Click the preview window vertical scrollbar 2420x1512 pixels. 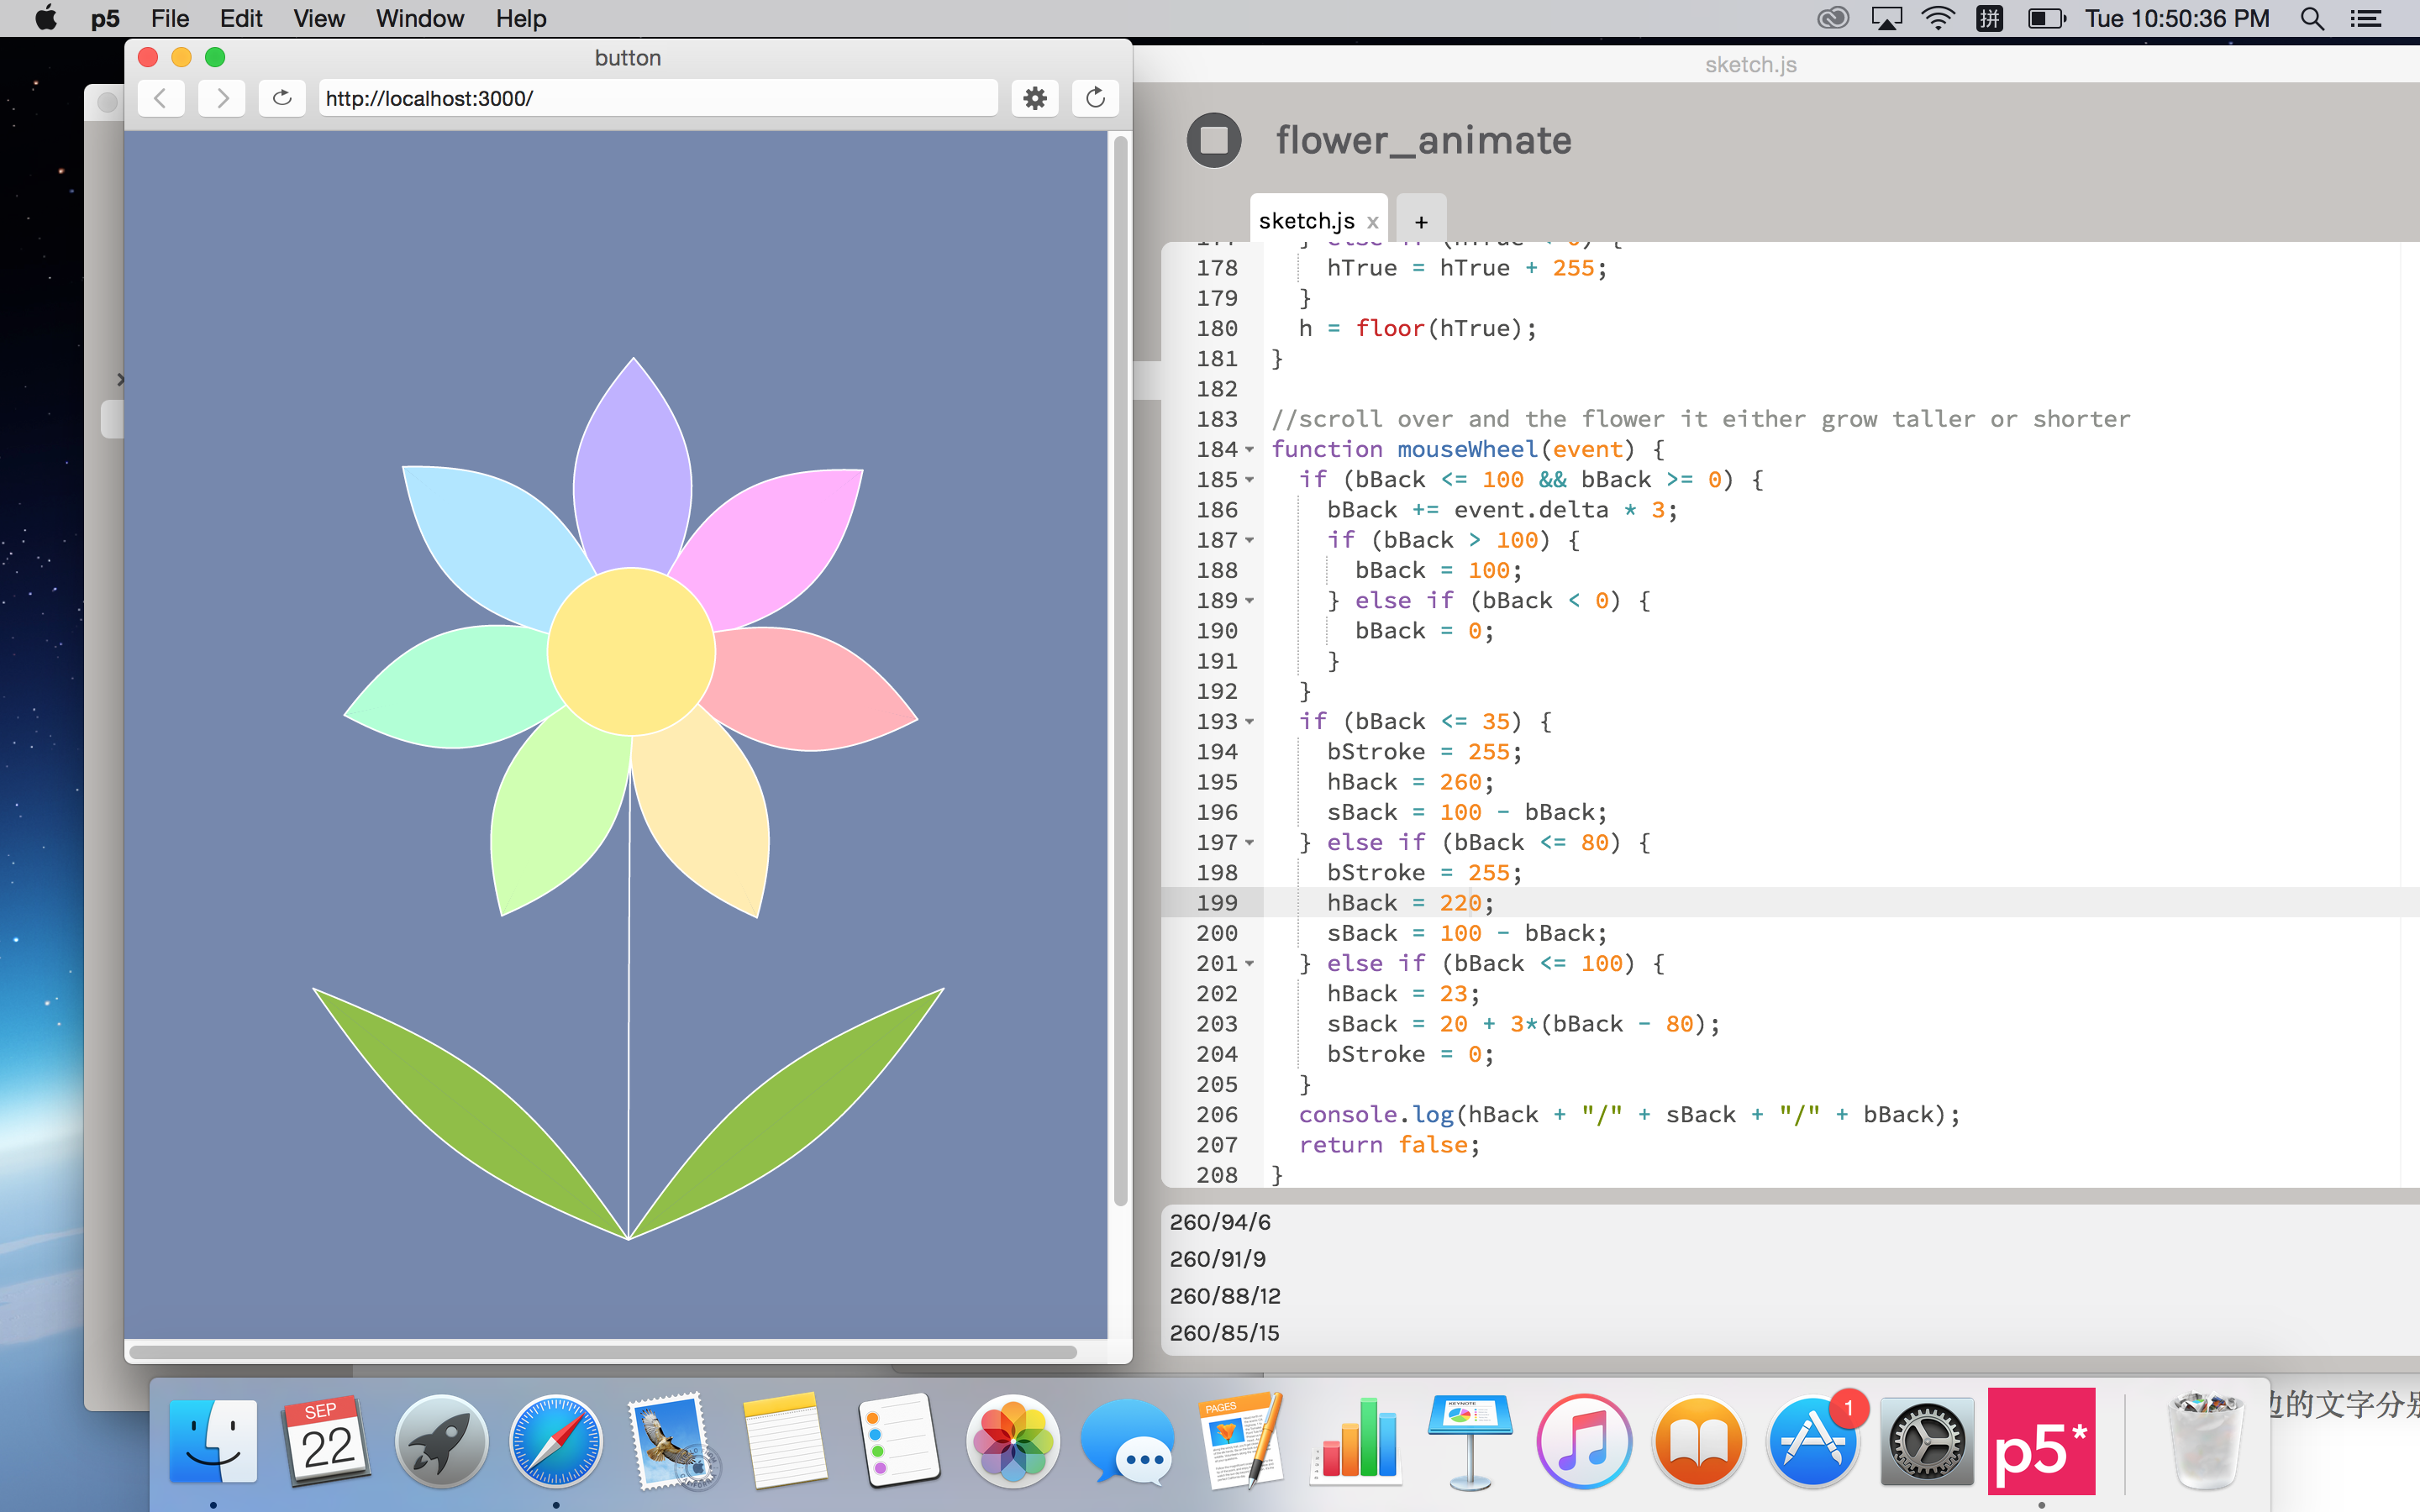click(1120, 670)
